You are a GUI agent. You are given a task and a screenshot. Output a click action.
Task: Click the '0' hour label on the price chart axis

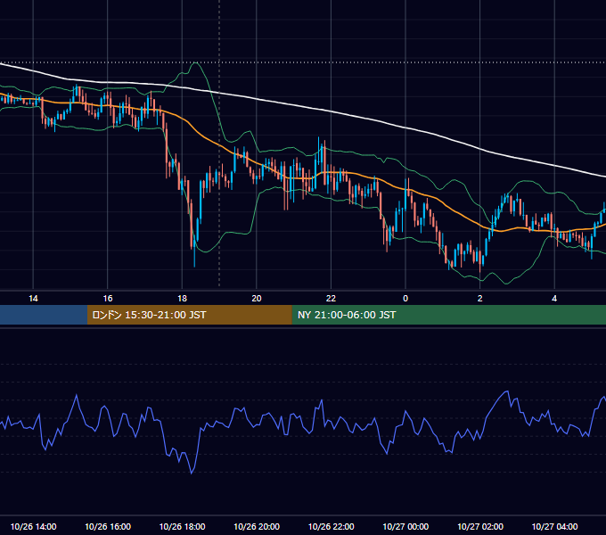coord(405,299)
